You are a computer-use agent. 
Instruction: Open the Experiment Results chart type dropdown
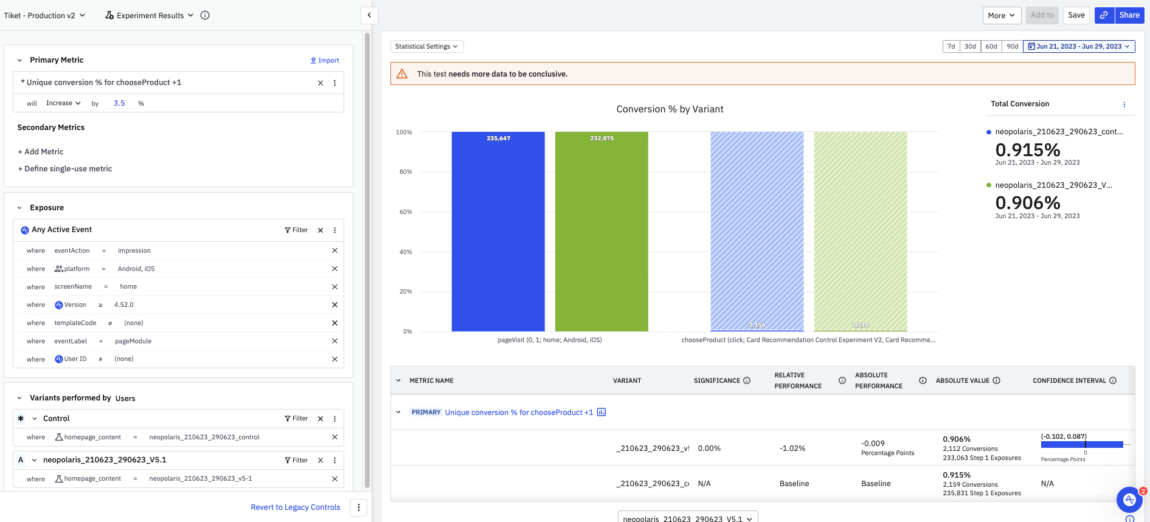(x=150, y=15)
